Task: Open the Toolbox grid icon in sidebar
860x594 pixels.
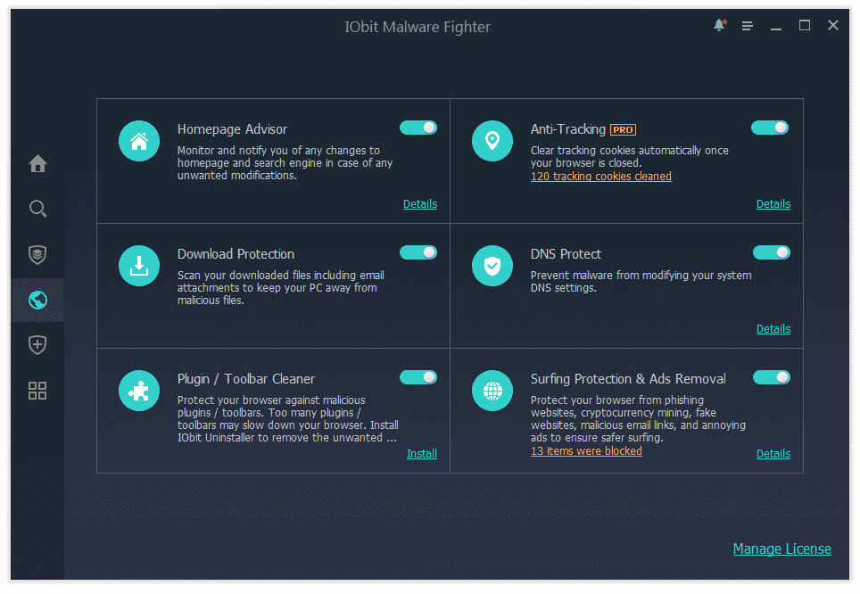Action: click(x=37, y=391)
